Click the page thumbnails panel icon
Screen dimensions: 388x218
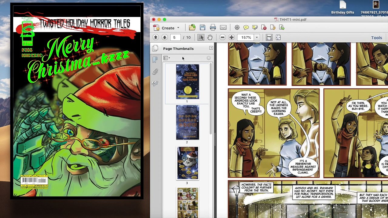point(155,48)
